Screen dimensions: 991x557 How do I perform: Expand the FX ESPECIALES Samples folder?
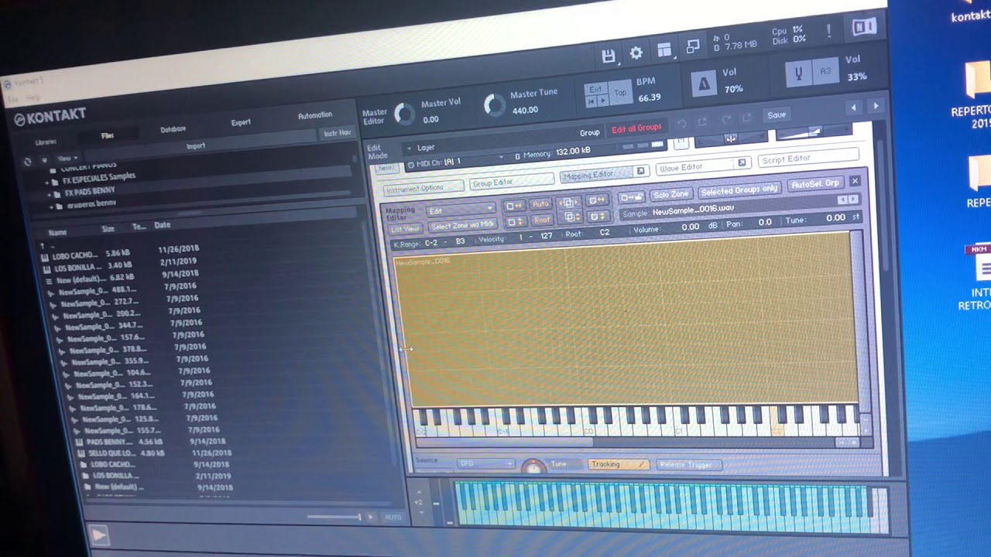[x=46, y=183]
